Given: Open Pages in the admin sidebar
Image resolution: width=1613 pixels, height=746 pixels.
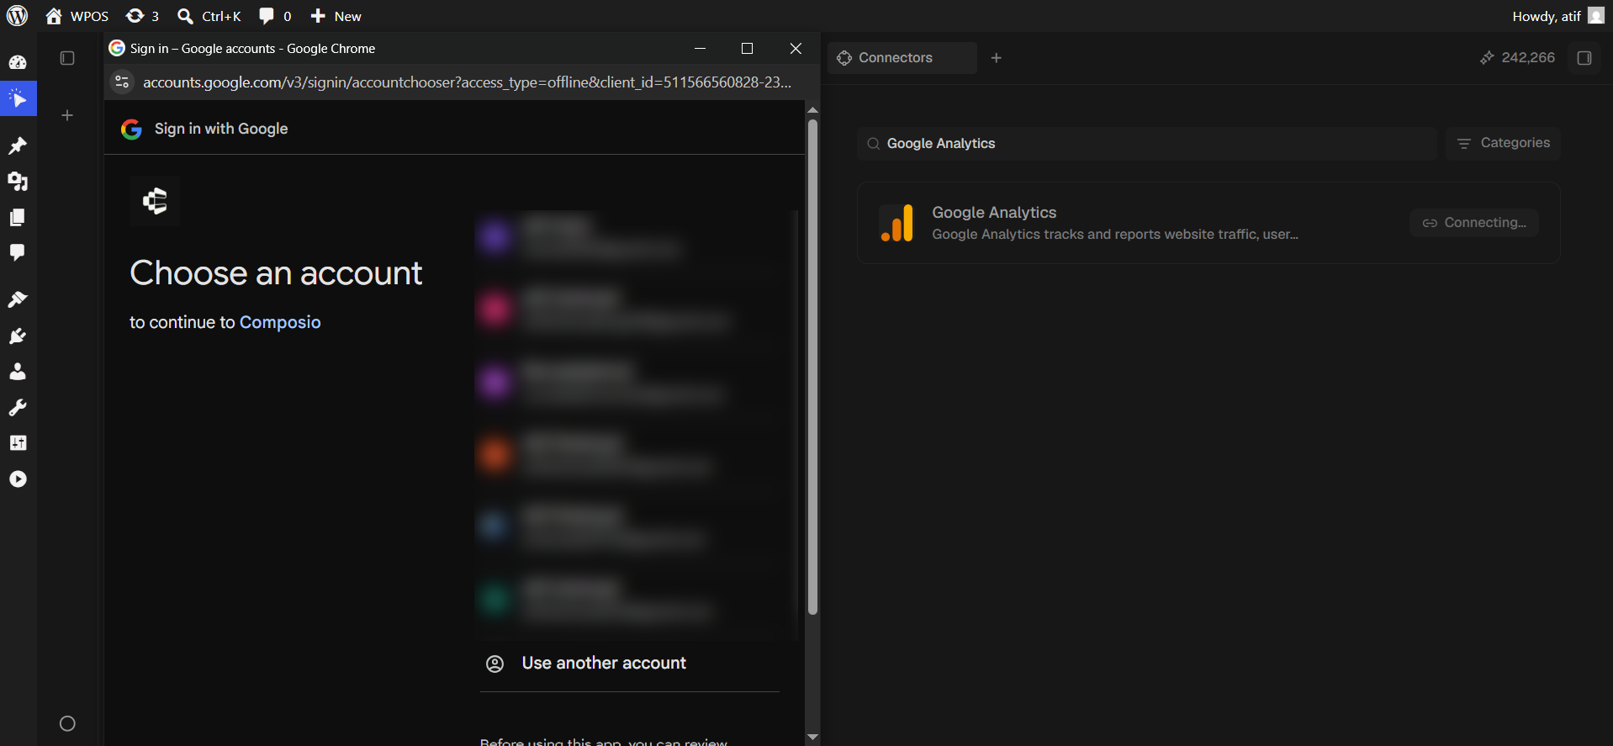Looking at the screenshot, I should pyautogui.click(x=18, y=217).
